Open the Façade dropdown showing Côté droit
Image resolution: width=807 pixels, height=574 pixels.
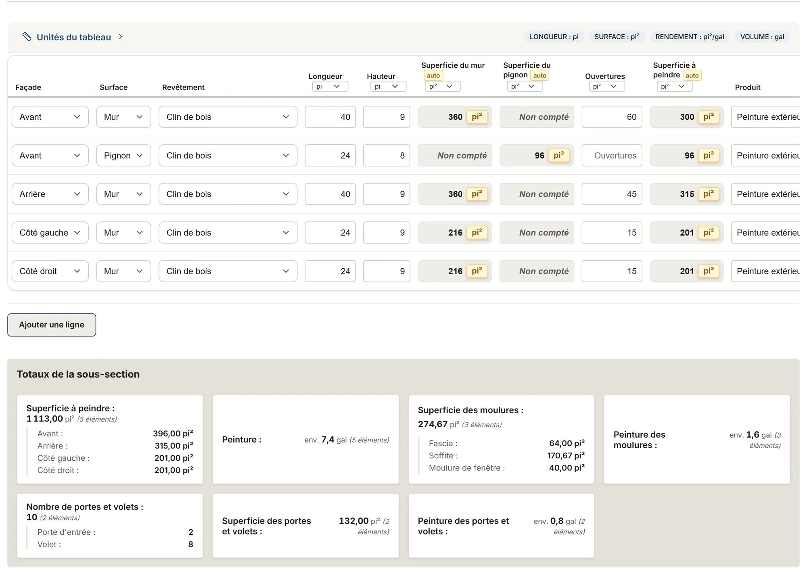(50, 271)
